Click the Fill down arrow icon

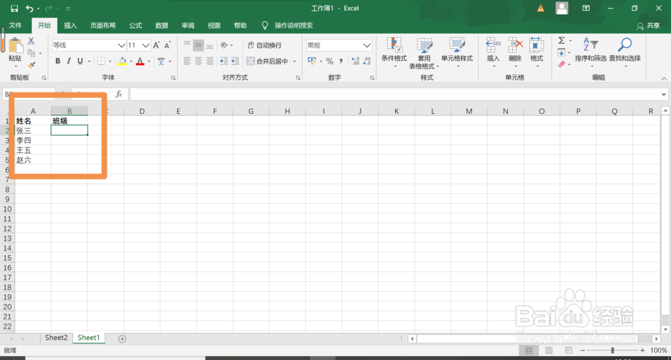[562, 52]
